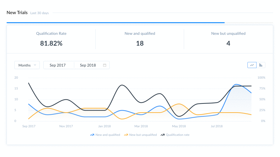Click the Jan 2018 x-axis label
This screenshot has height=157, width=280.
[x=105, y=126]
